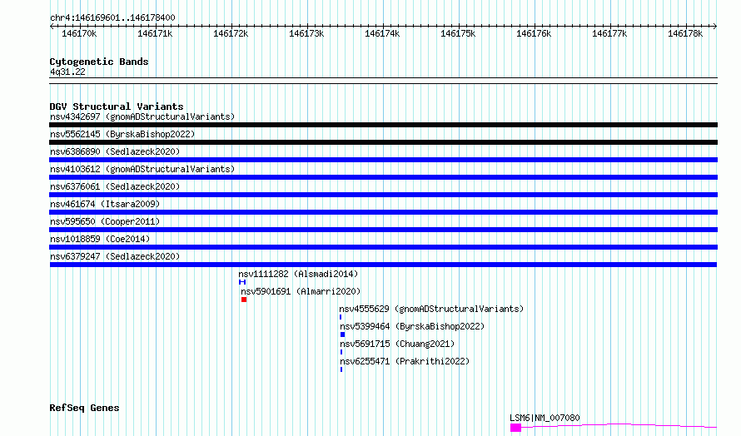Click the nsv6255471 Prakrithi2022 blue marker
The image size is (741, 436).
(x=341, y=369)
